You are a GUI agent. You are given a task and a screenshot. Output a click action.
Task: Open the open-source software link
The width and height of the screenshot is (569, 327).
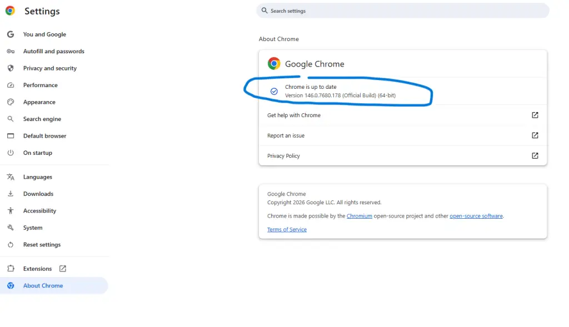[x=476, y=216]
